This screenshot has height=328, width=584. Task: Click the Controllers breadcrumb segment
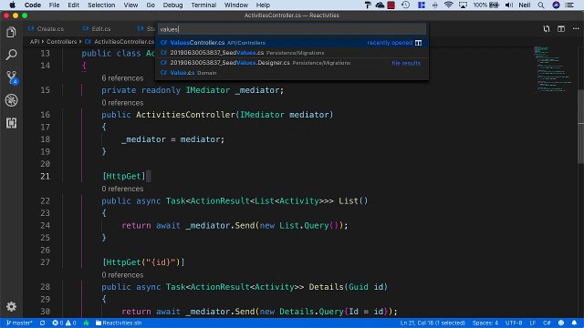click(x=61, y=42)
